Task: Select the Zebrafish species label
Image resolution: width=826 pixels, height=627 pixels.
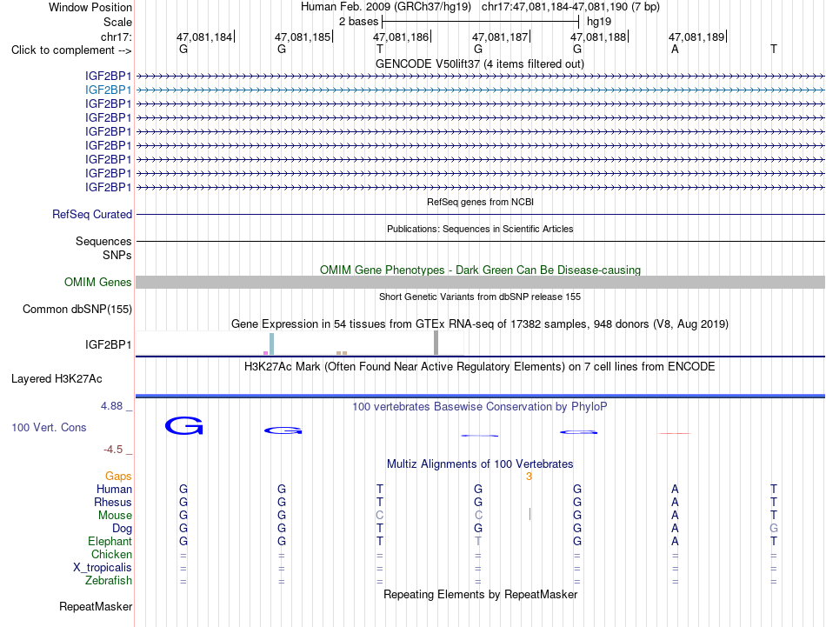Action: click(109, 581)
